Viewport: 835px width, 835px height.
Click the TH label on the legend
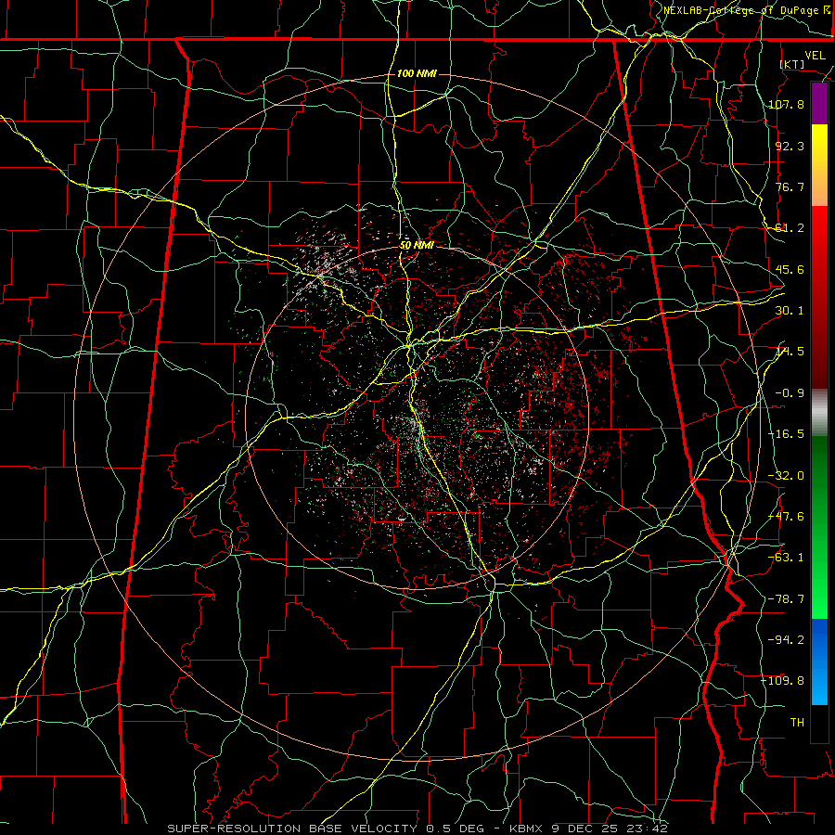pyautogui.click(x=797, y=722)
